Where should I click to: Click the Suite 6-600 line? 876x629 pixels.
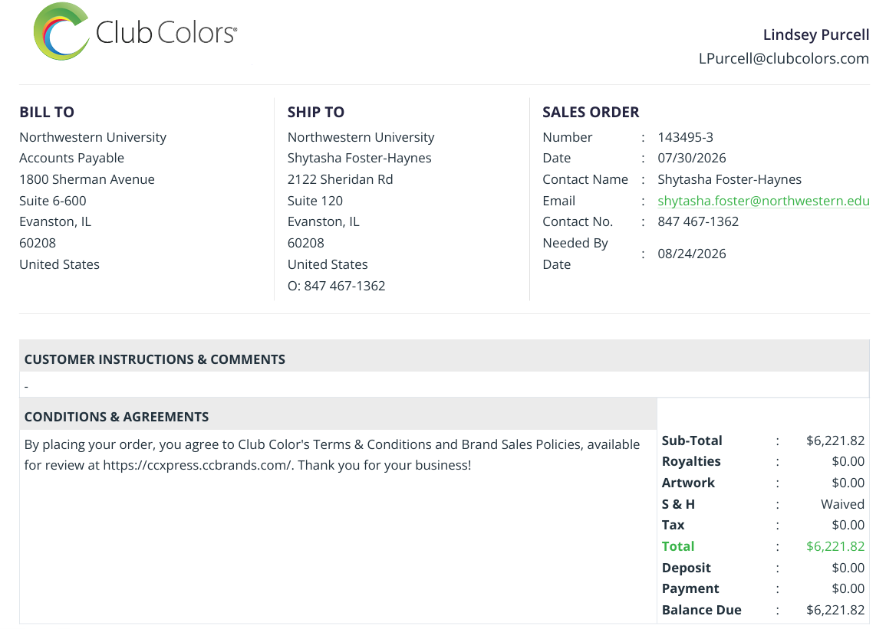52,201
